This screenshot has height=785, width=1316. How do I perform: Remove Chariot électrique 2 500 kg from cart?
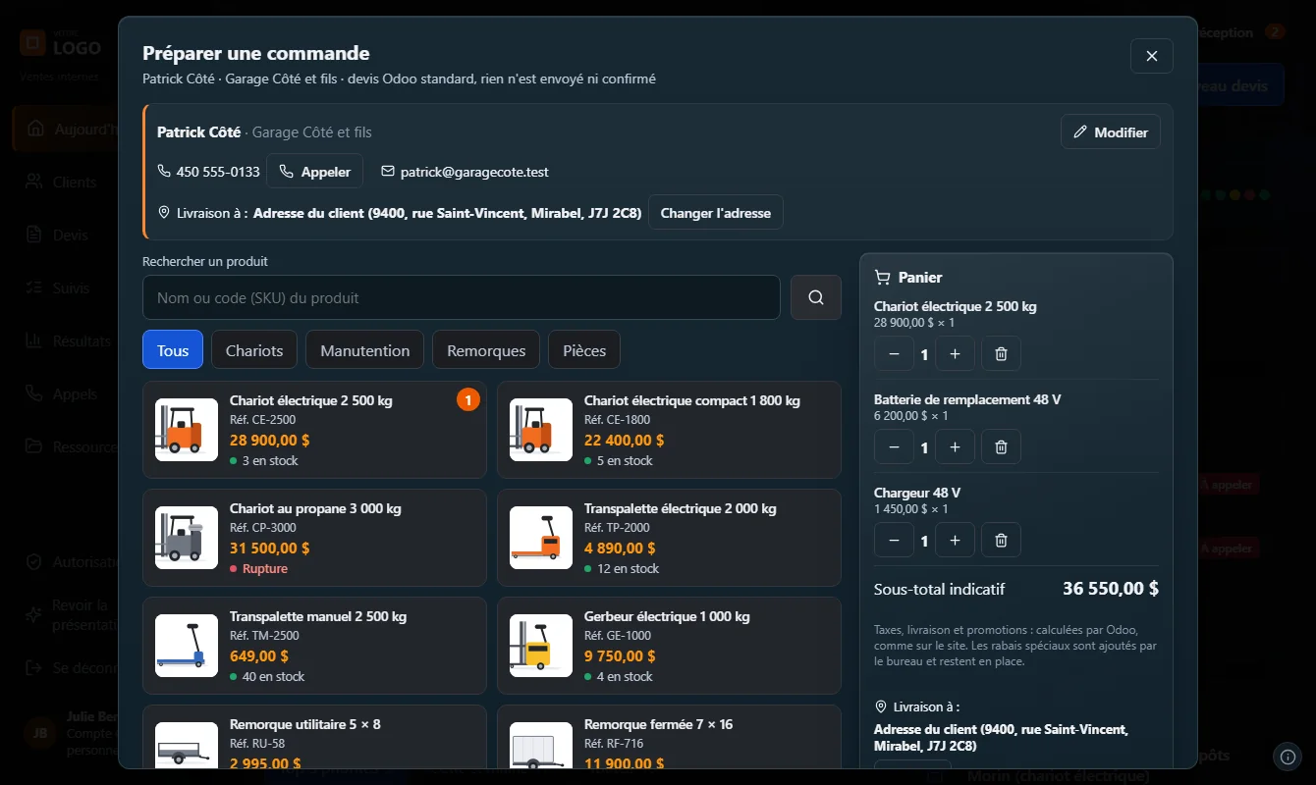point(1001,353)
